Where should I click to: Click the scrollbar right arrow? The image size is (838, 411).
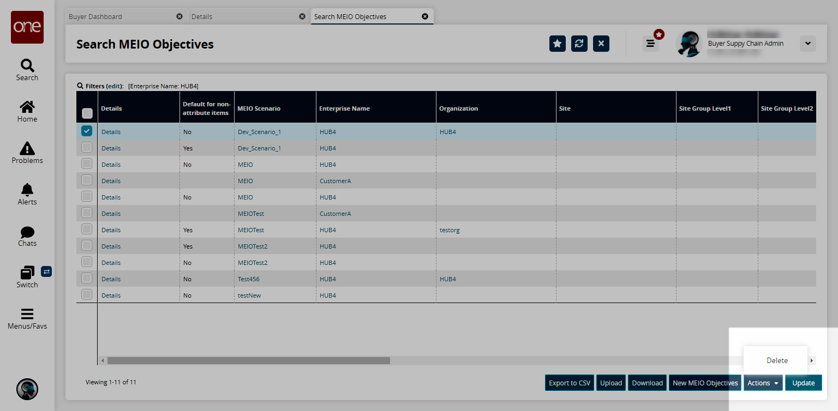812,360
